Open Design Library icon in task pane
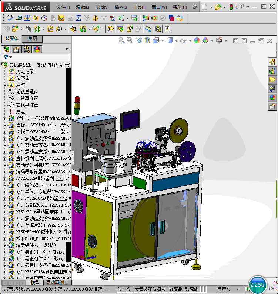The image size is (278, 294). [x=272, y=71]
